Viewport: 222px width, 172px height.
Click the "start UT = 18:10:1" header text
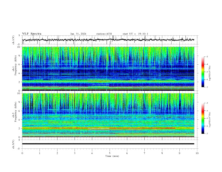tap(135, 34)
